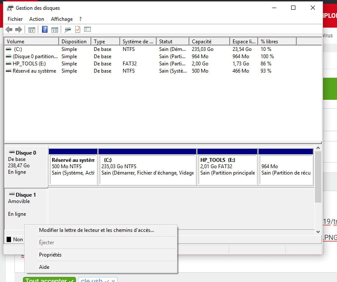Click the checkmark properties toolbar icon
Viewport: 337px width, 282px height.
tap(78, 30)
